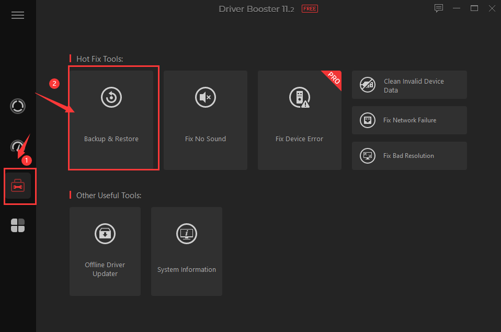The width and height of the screenshot is (501, 332).
Task: Go to the Scan section in sidebar
Action: (18, 106)
